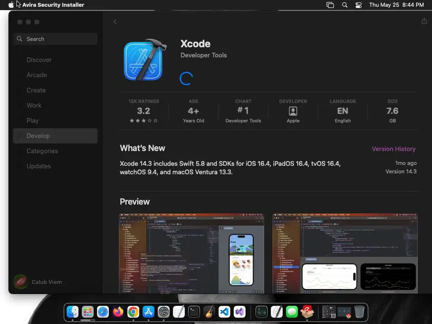Open Trash from the Dock

(359, 312)
